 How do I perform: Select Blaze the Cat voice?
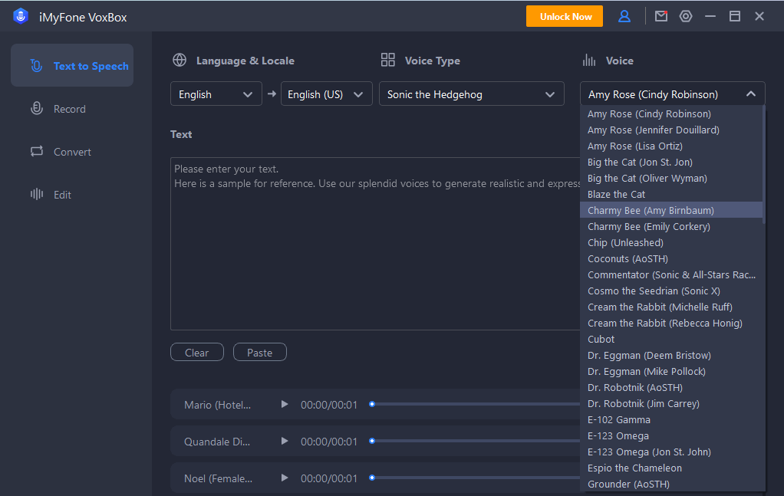(x=671, y=194)
